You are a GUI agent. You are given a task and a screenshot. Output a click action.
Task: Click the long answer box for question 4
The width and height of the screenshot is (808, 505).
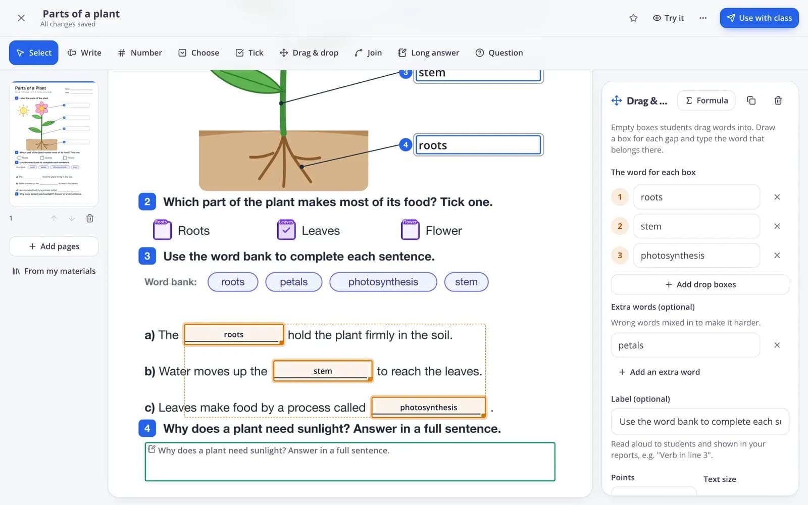coord(350,462)
